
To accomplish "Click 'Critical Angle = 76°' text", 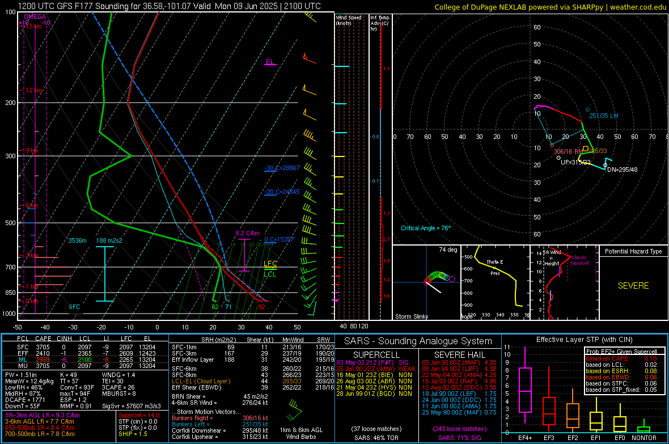I will pyautogui.click(x=426, y=228).
